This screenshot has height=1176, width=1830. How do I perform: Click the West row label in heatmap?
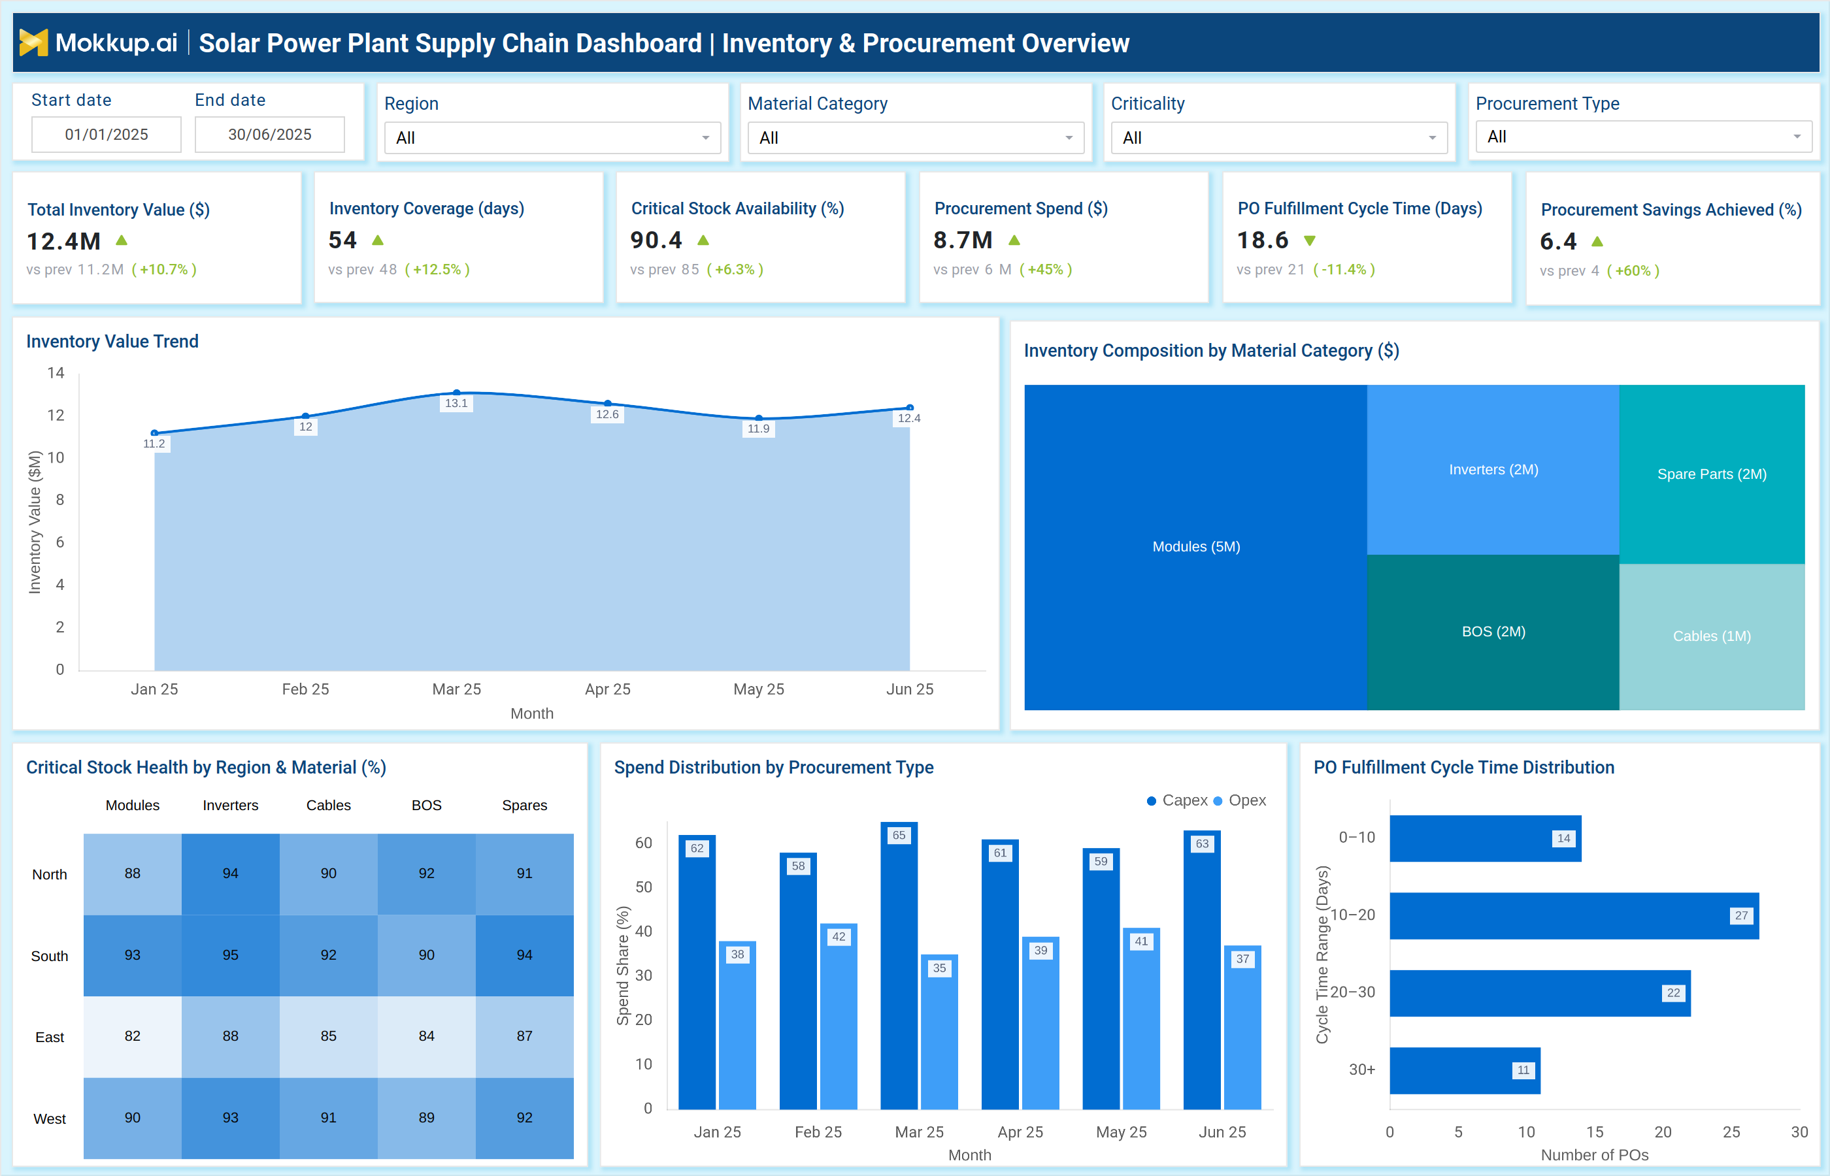(50, 1119)
